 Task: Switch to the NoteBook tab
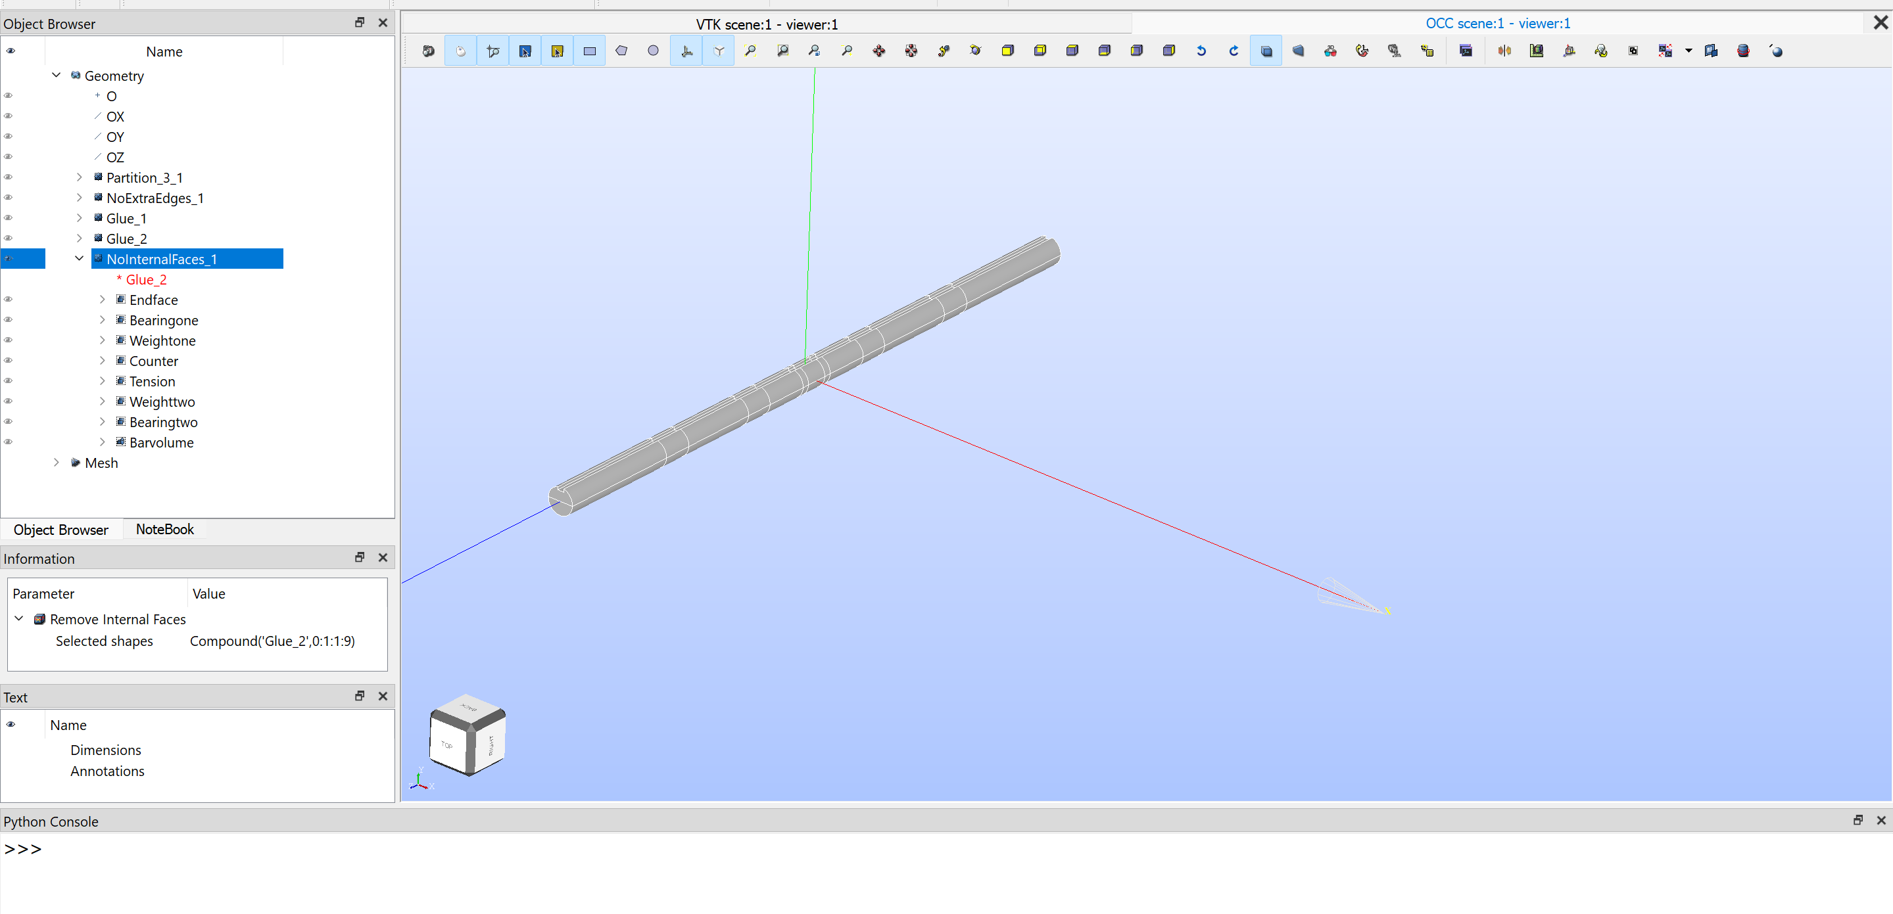click(164, 530)
